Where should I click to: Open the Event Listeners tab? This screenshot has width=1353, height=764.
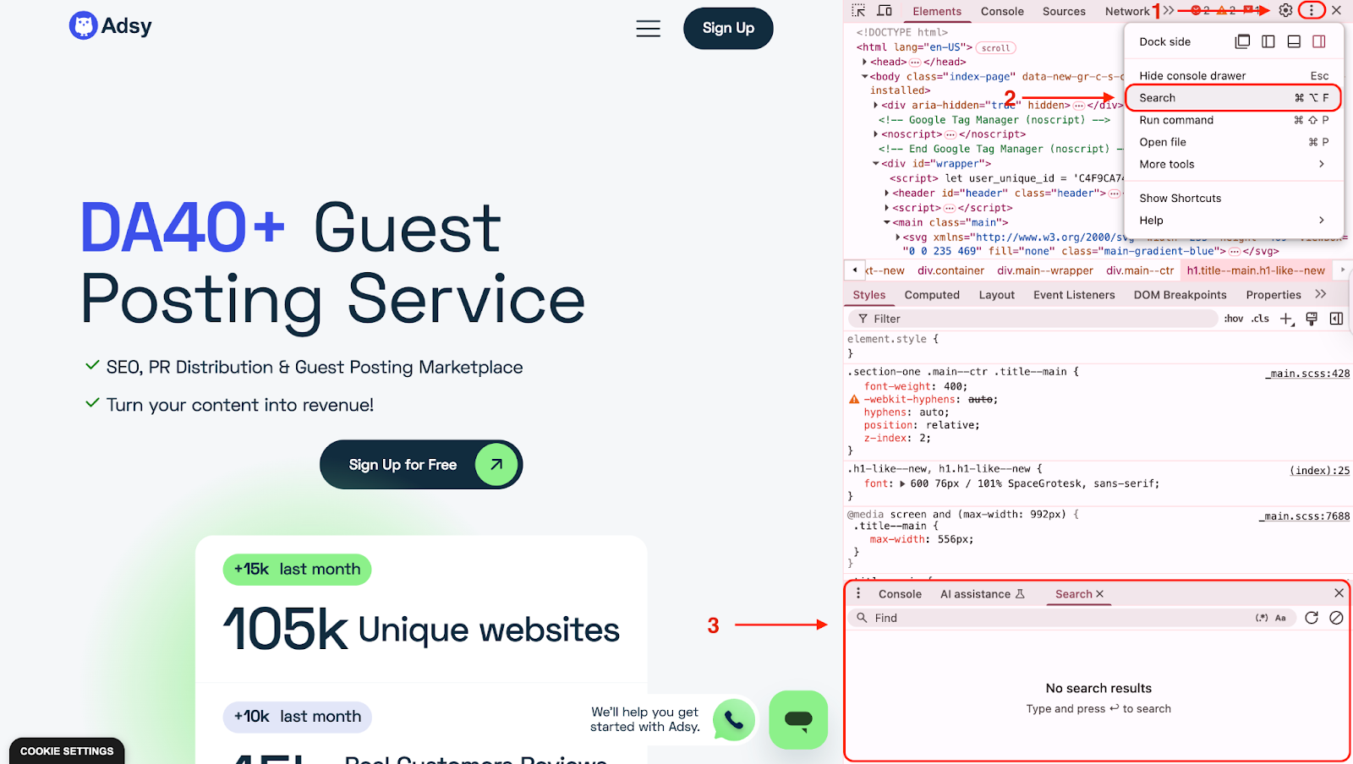point(1074,295)
